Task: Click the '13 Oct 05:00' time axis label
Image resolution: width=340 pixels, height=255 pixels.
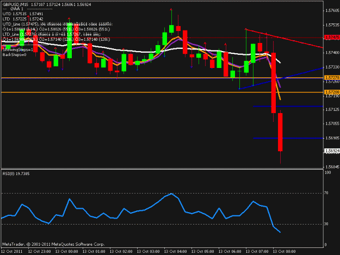Action: [203, 252]
